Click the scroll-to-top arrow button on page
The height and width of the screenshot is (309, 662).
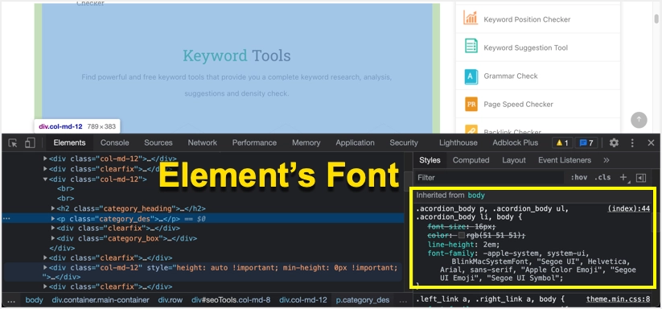(x=639, y=119)
